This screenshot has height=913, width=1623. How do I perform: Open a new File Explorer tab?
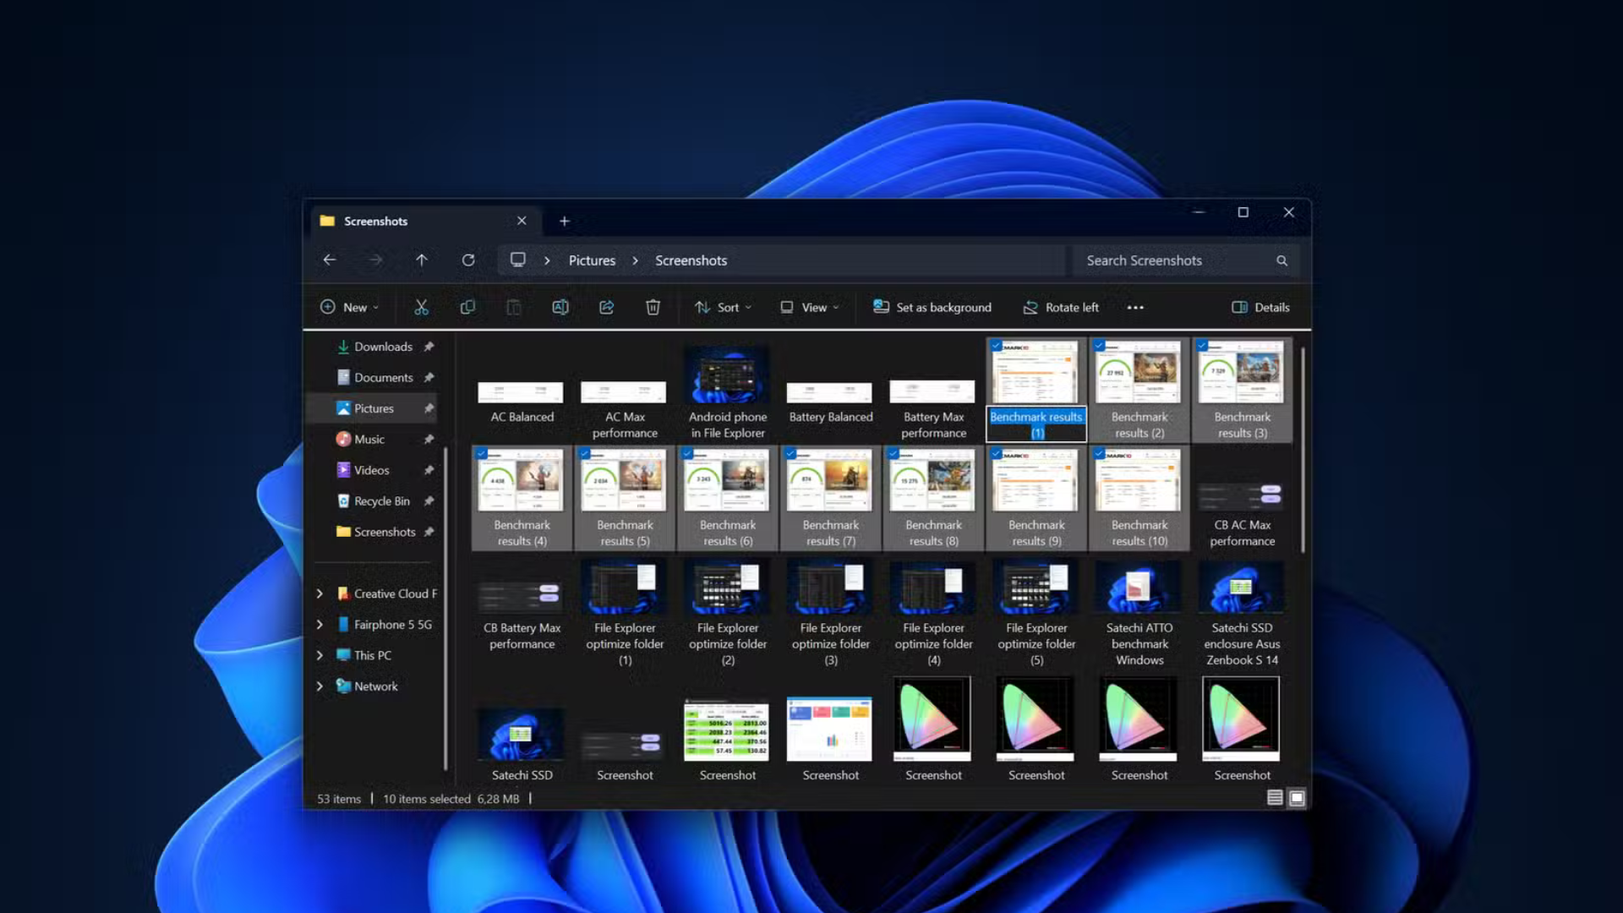[565, 221]
